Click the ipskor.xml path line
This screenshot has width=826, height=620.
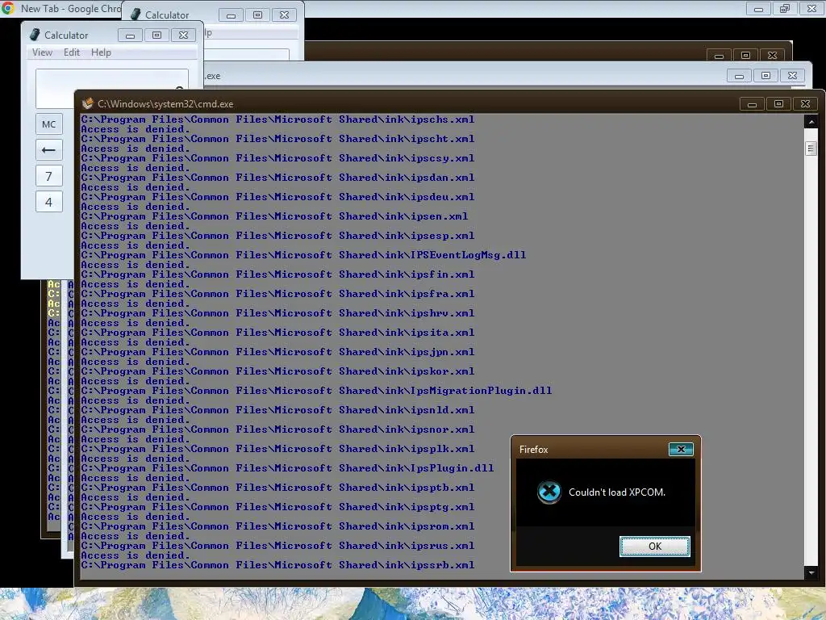tap(277, 371)
